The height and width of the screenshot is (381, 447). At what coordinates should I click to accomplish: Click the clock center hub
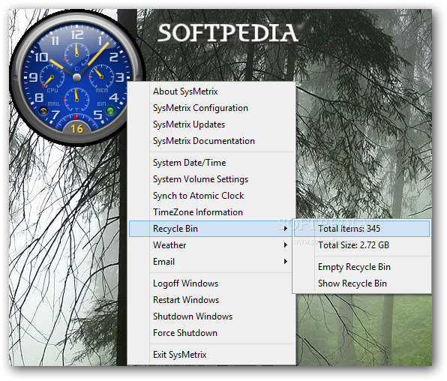(77, 77)
